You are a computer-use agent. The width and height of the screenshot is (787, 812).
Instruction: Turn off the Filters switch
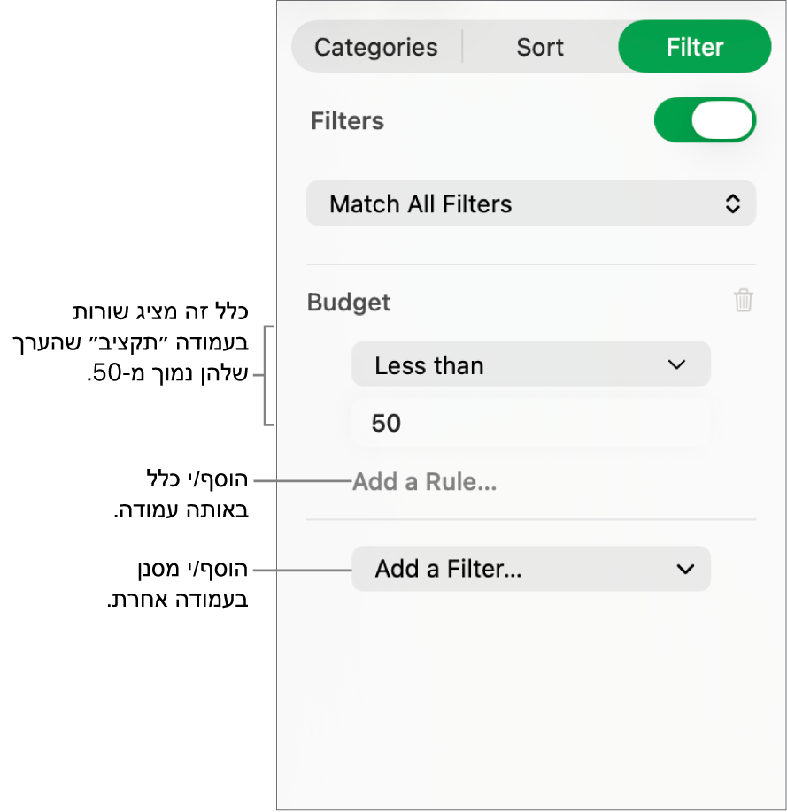[x=705, y=120]
